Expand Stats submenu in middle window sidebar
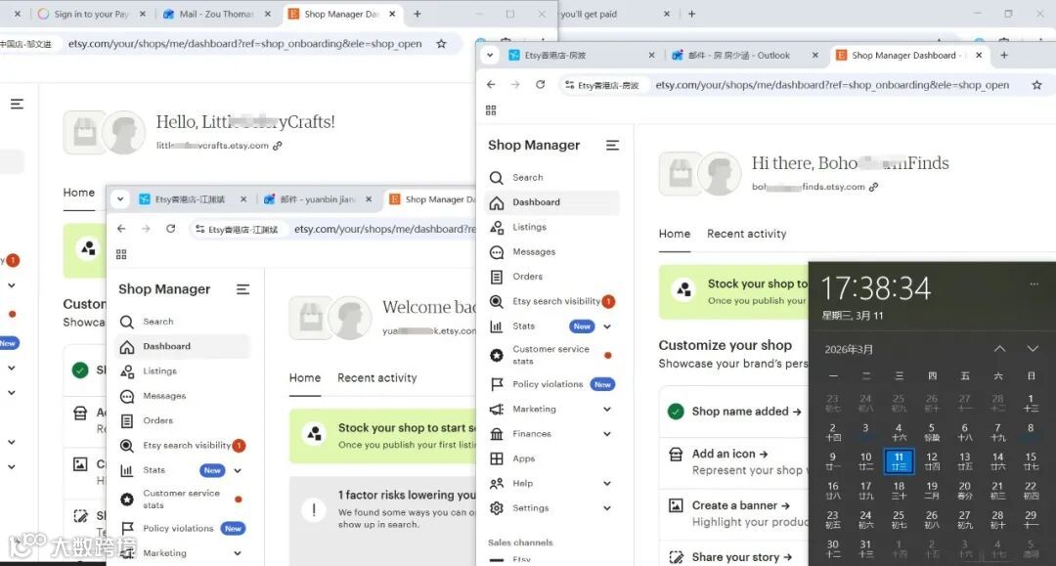The image size is (1056, 566). pos(238,470)
